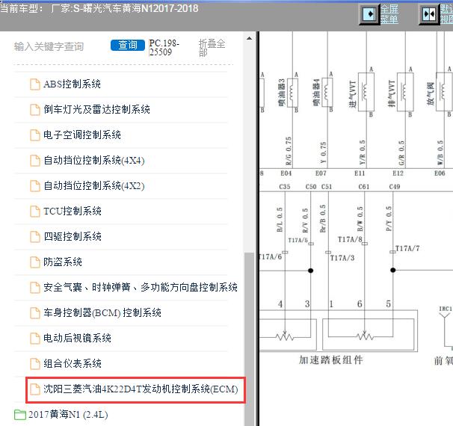Screen dimensions: 453x426
Task: Open 车身控制器(BCM)控制系统 entry
Action: click(102, 313)
